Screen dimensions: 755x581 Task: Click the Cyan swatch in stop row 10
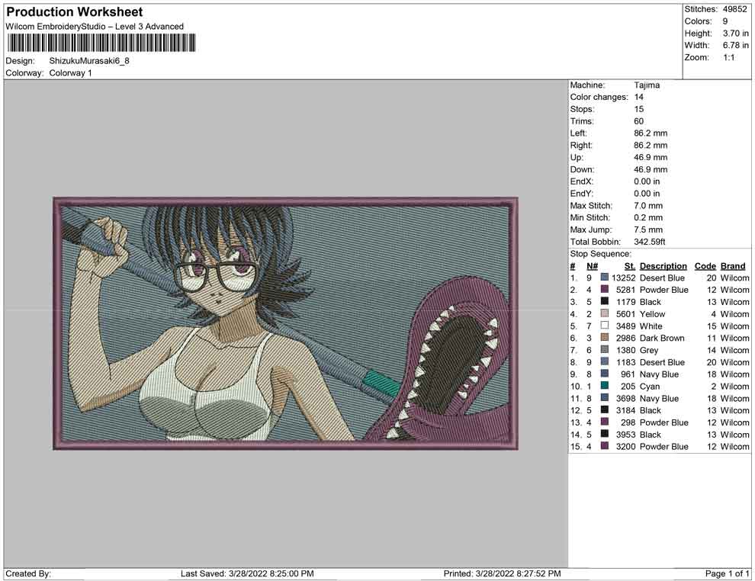[x=604, y=386]
